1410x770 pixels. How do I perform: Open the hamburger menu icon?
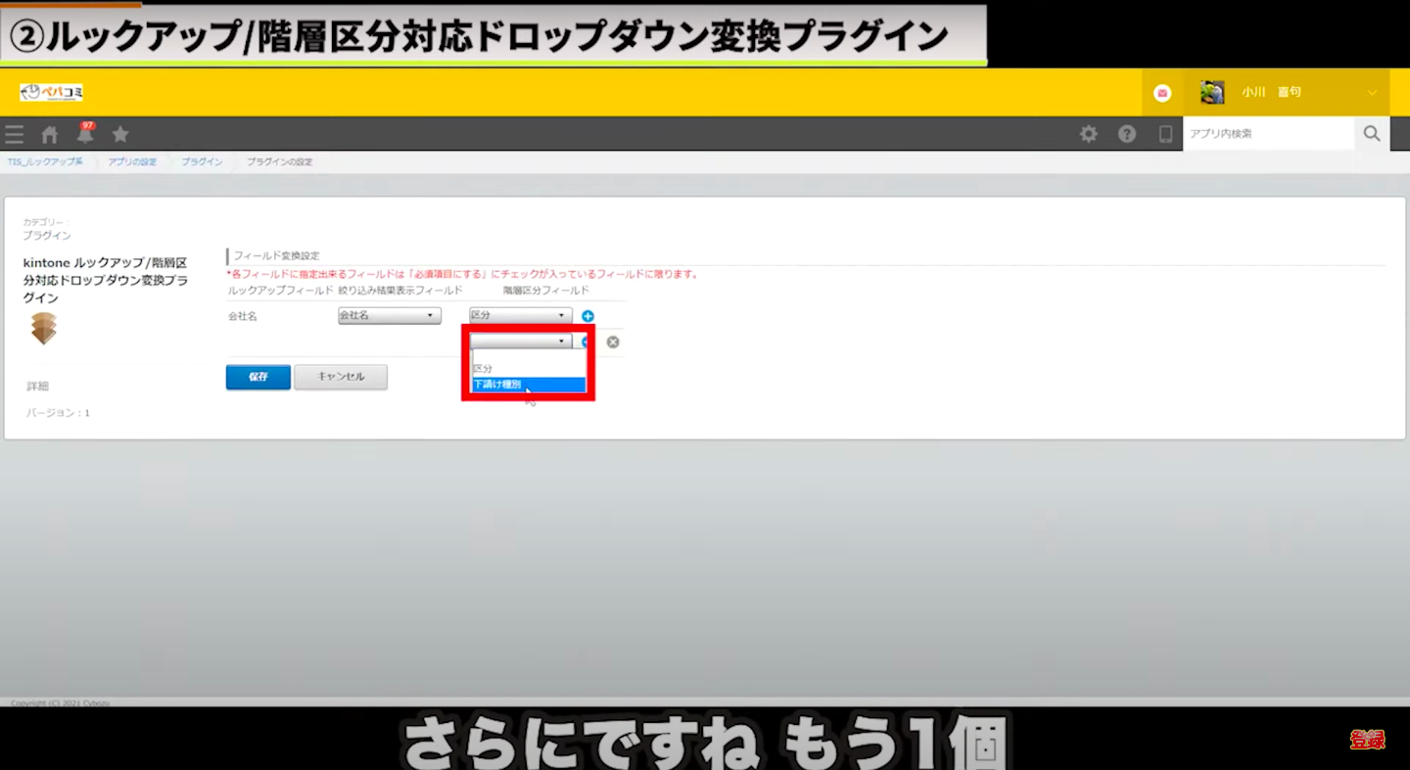click(14, 135)
